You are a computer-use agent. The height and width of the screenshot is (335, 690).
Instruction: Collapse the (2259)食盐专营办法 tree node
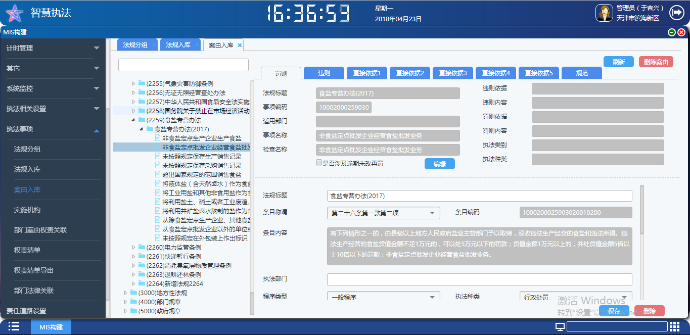coord(133,120)
